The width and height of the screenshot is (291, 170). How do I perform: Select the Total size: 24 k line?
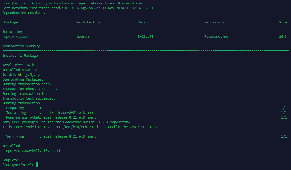18,65
